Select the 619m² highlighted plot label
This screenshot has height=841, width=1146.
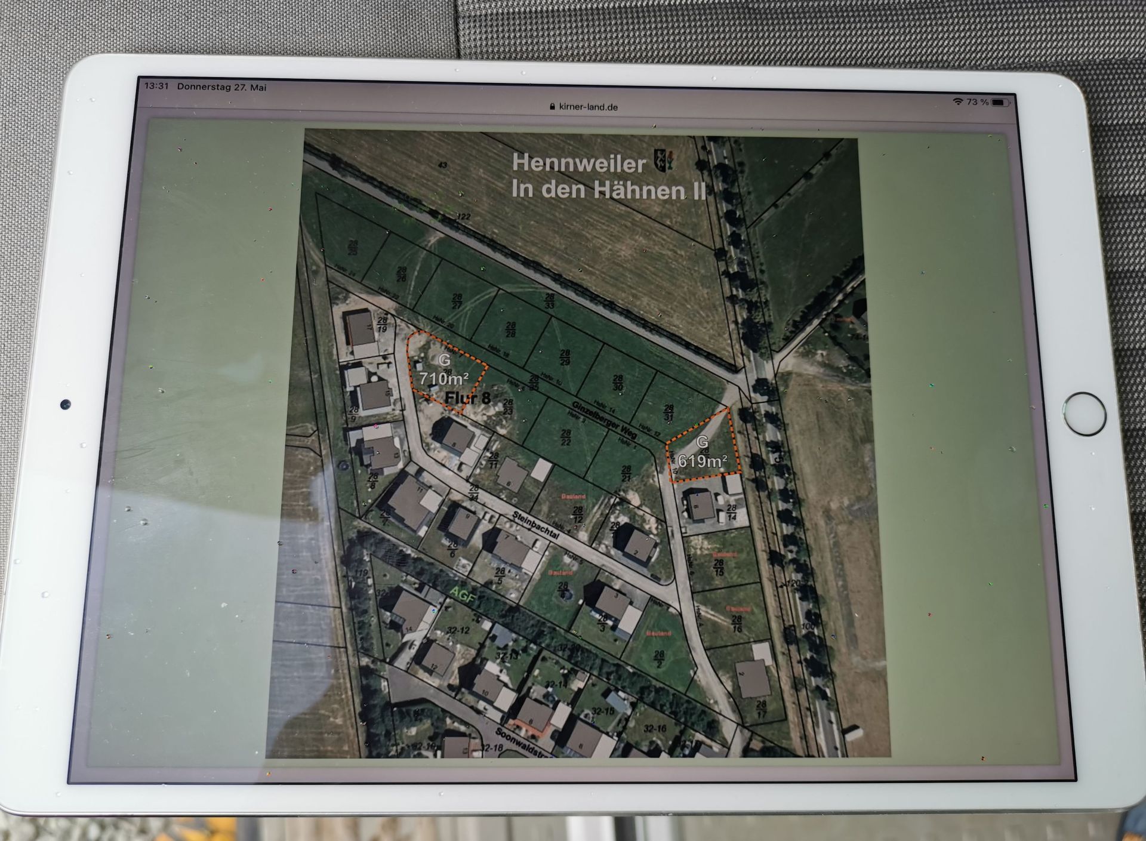tap(703, 461)
